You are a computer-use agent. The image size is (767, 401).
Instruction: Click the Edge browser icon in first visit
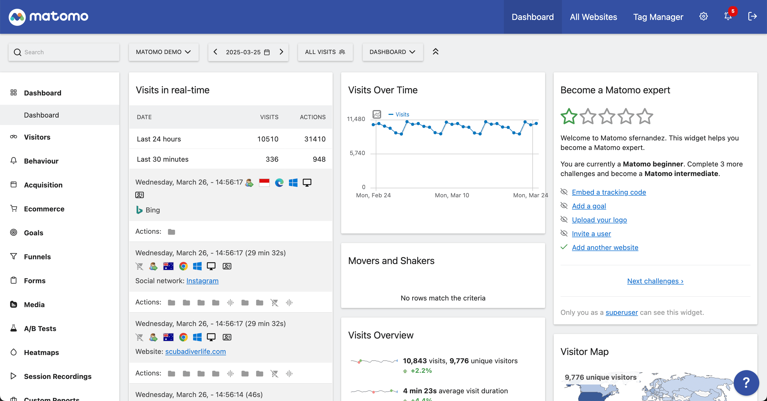[x=279, y=182]
